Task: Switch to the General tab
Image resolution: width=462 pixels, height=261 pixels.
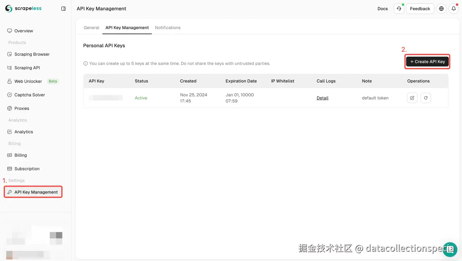Action: tap(91, 27)
